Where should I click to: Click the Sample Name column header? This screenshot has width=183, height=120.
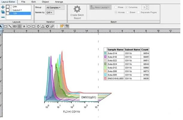point(115,50)
